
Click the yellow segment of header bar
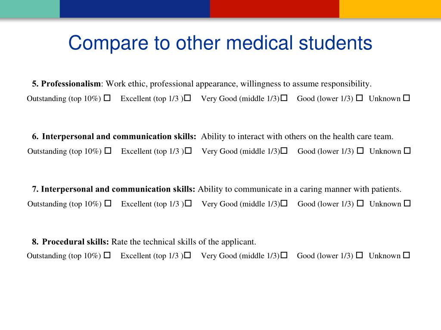point(390,9)
